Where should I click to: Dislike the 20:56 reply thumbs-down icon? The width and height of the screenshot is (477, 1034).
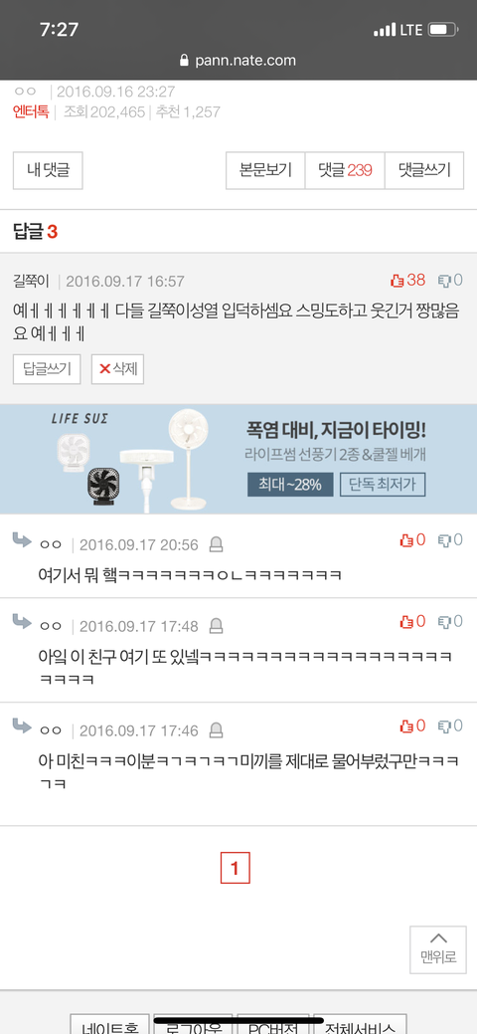tap(450, 540)
